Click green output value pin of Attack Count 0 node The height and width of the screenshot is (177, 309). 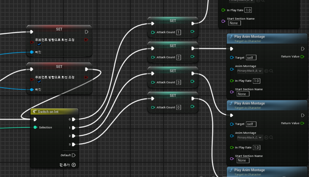[x=193, y=106]
